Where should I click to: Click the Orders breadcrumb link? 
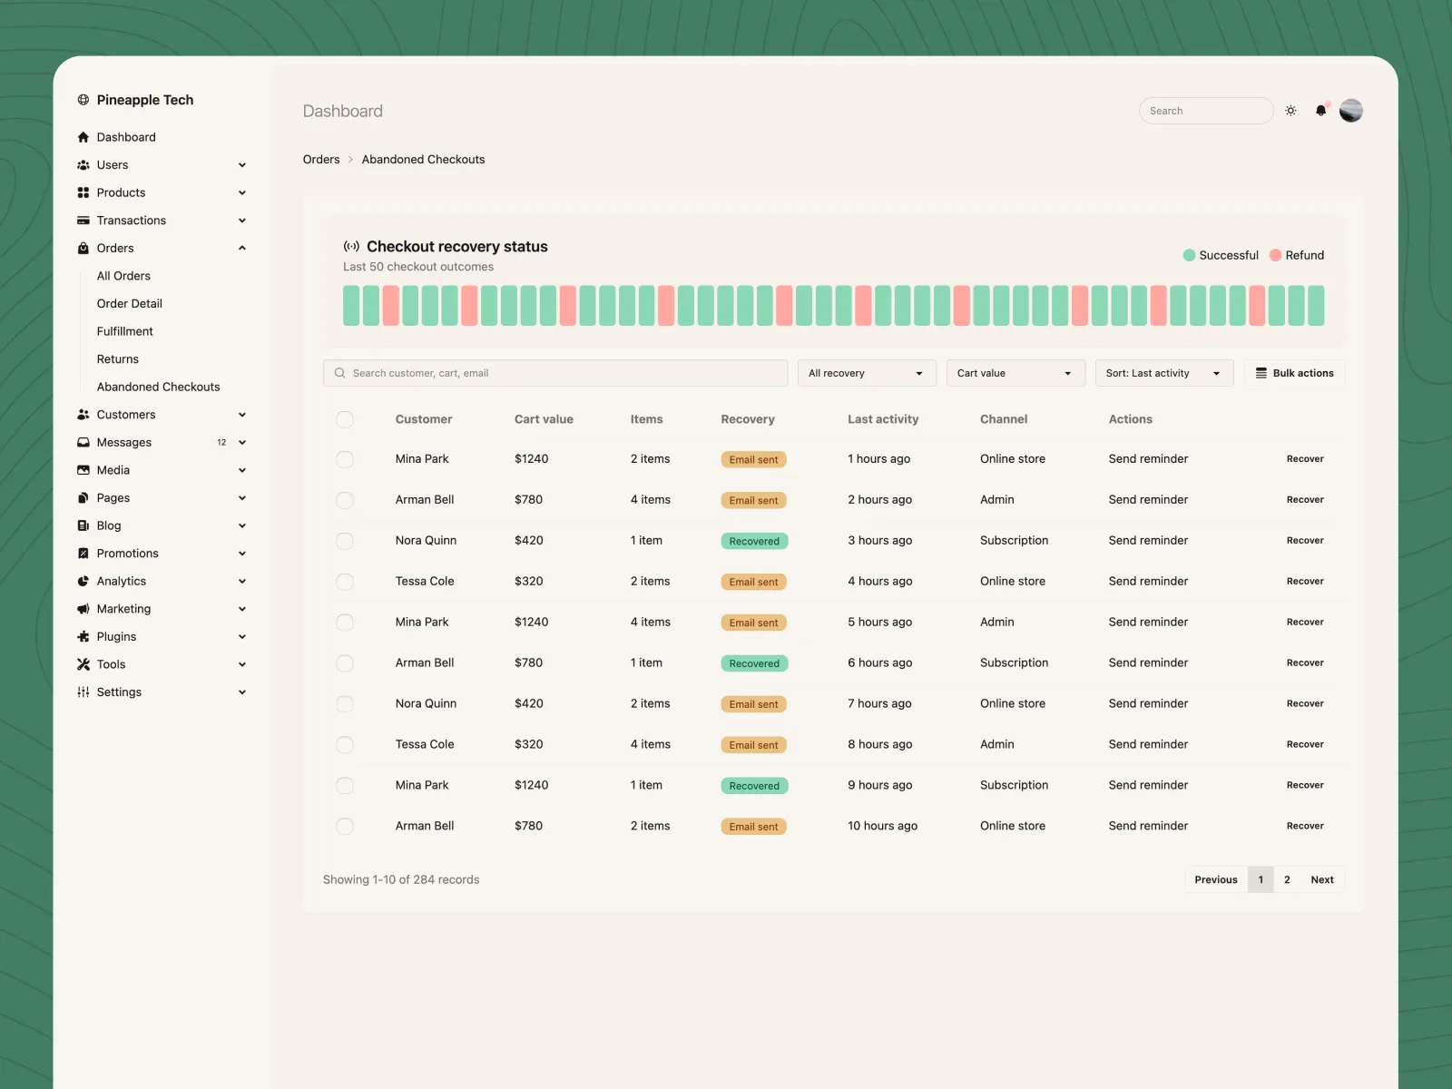point(321,160)
